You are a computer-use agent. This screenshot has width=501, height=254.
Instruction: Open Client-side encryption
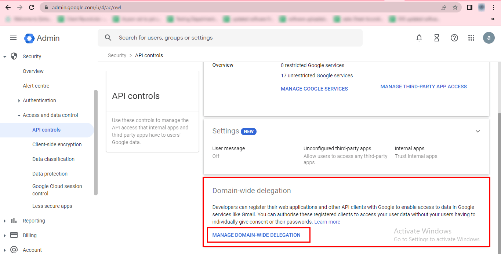click(57, 144)
